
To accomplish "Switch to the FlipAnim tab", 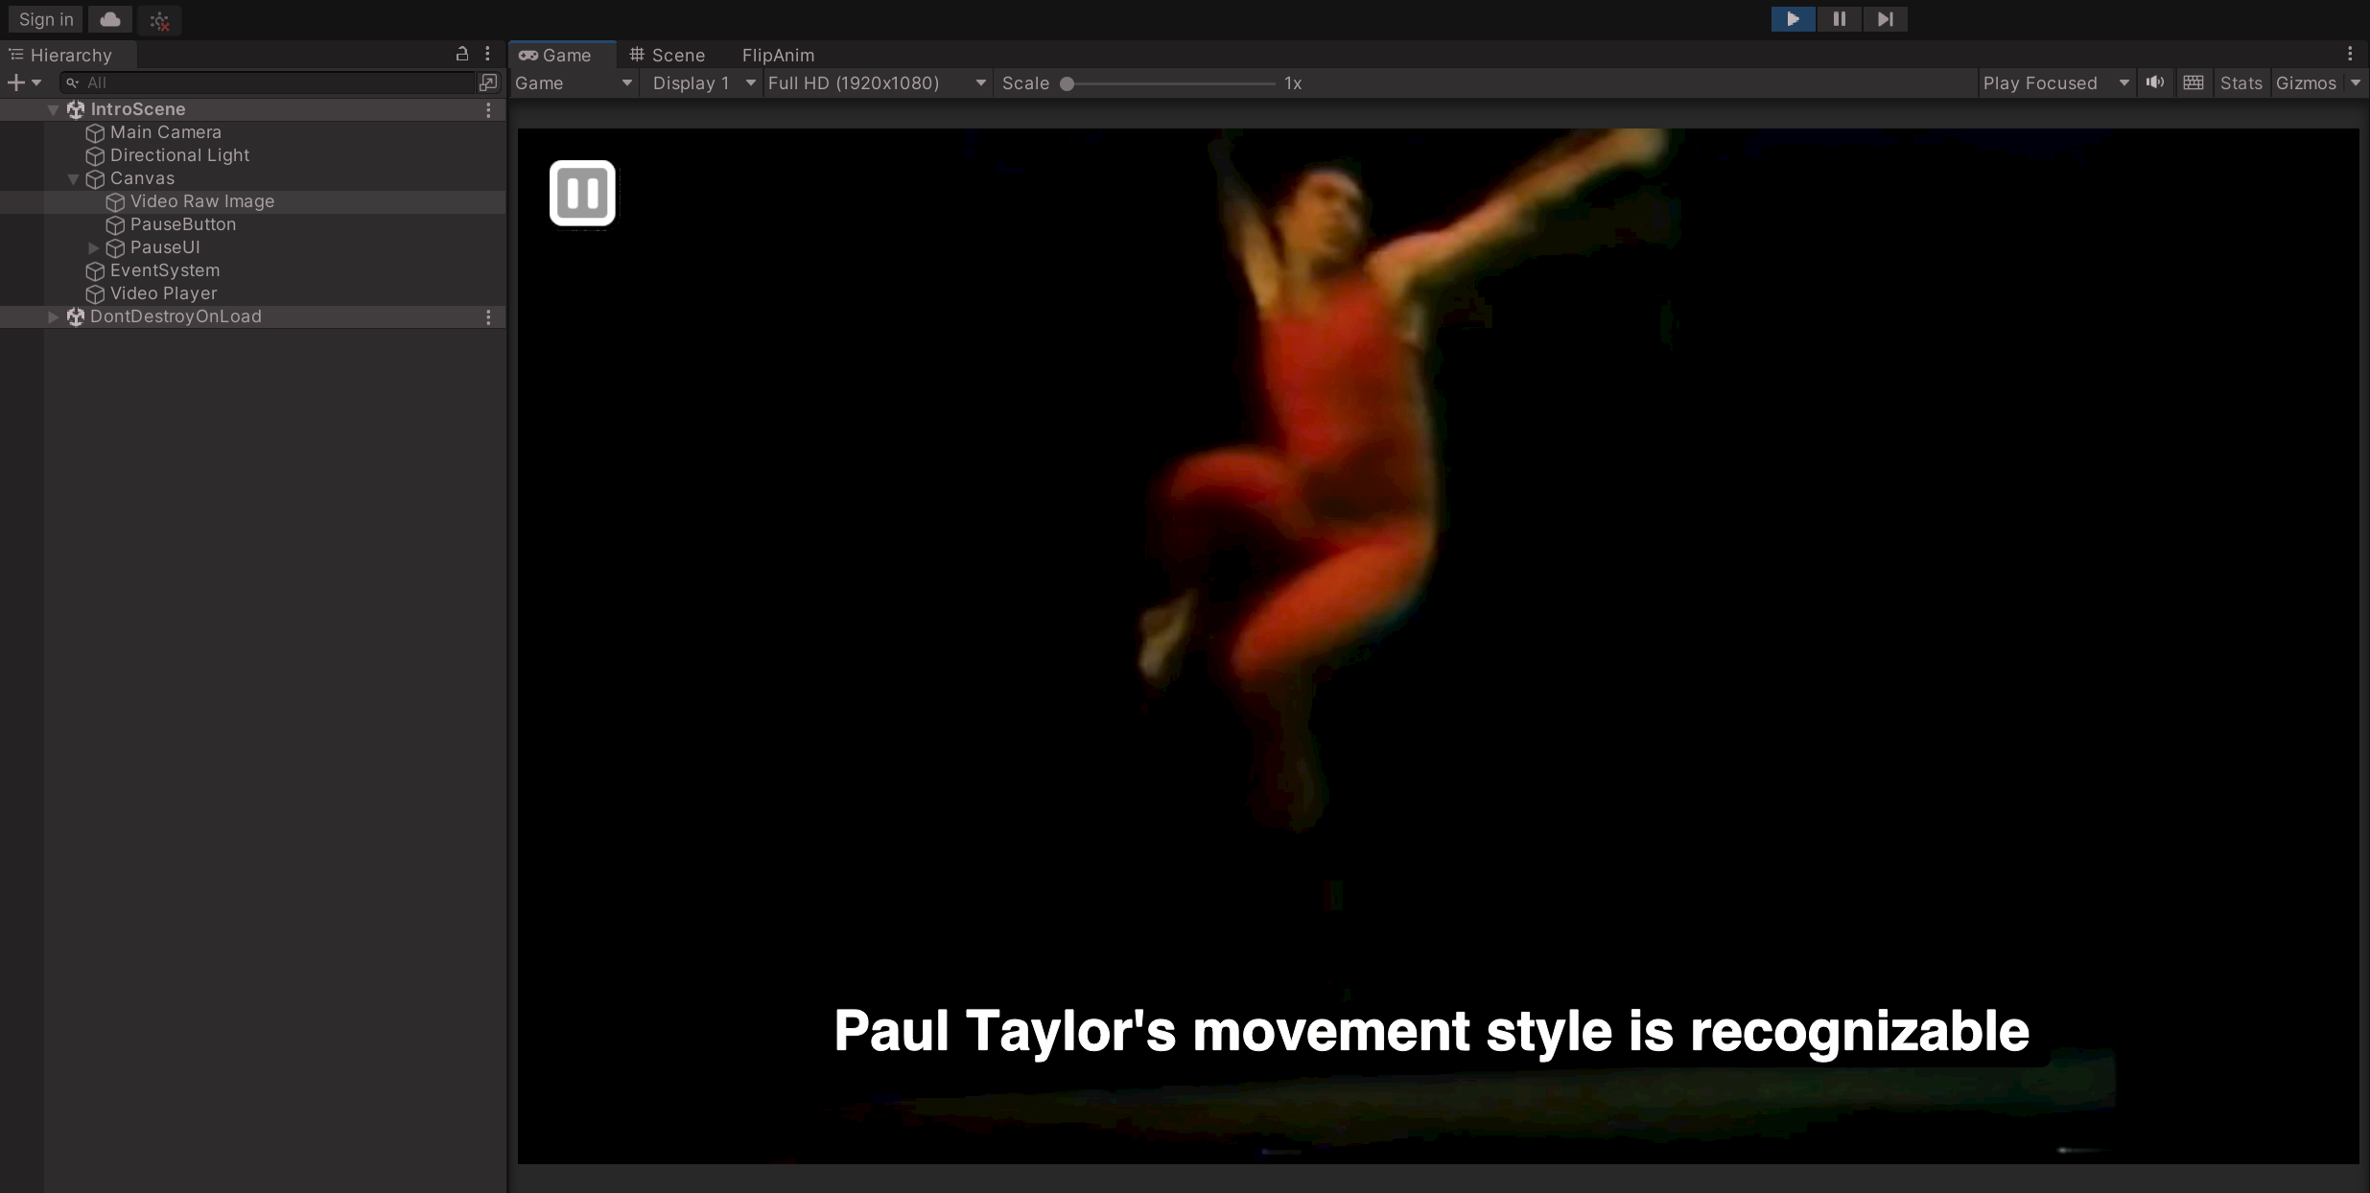I will (778, 55).
